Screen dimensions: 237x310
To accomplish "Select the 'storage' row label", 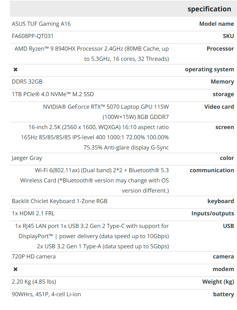I will pos(223,94).
